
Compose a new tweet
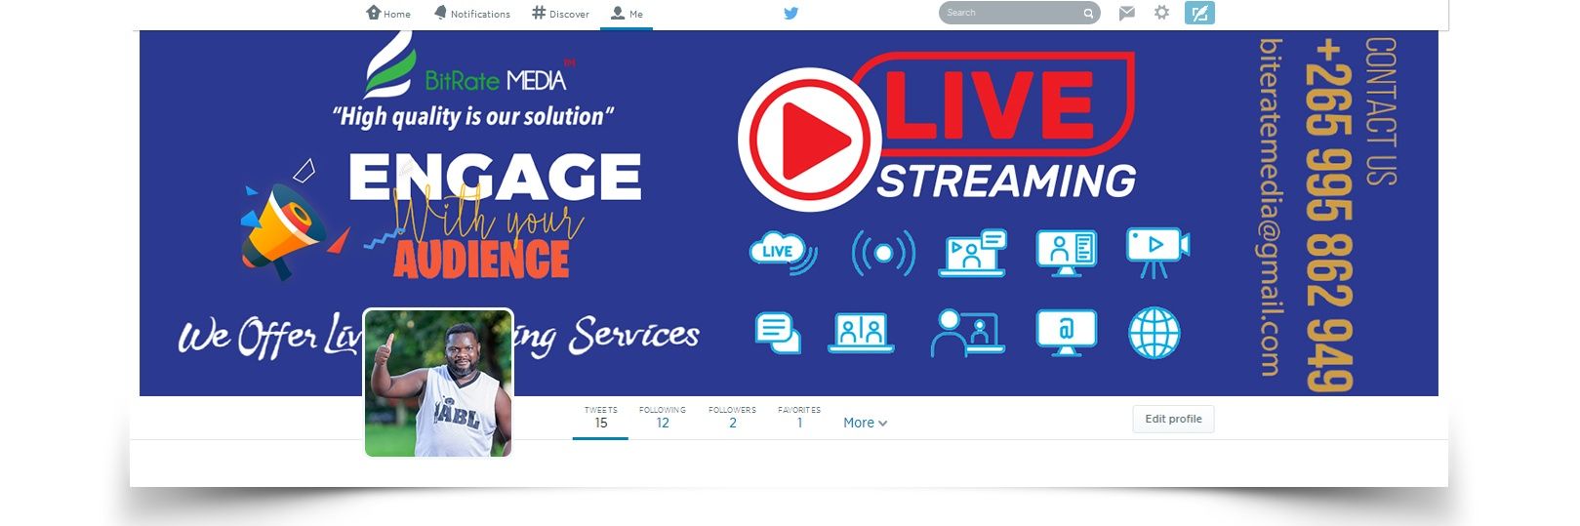[1199, 13]
